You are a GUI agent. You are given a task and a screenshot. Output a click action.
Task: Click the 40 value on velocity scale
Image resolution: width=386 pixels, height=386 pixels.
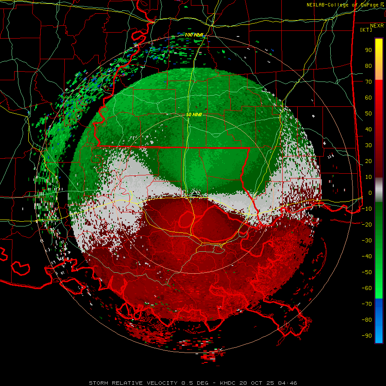[x=368, y=130]
